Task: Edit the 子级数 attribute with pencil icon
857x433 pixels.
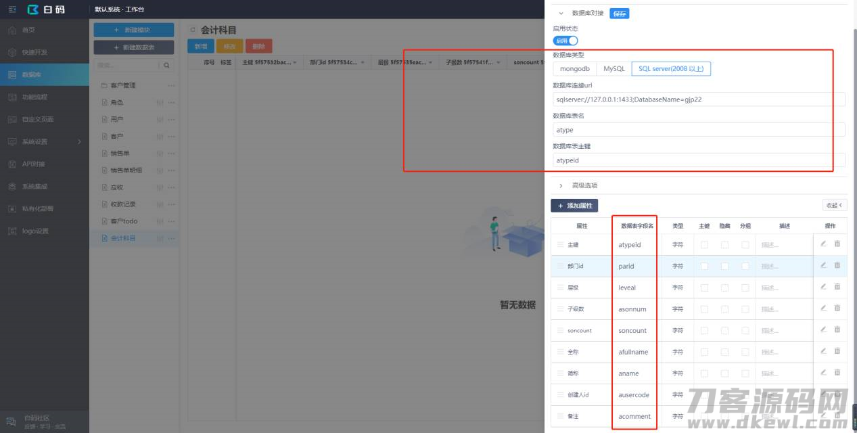Action: tap(823, 308)
